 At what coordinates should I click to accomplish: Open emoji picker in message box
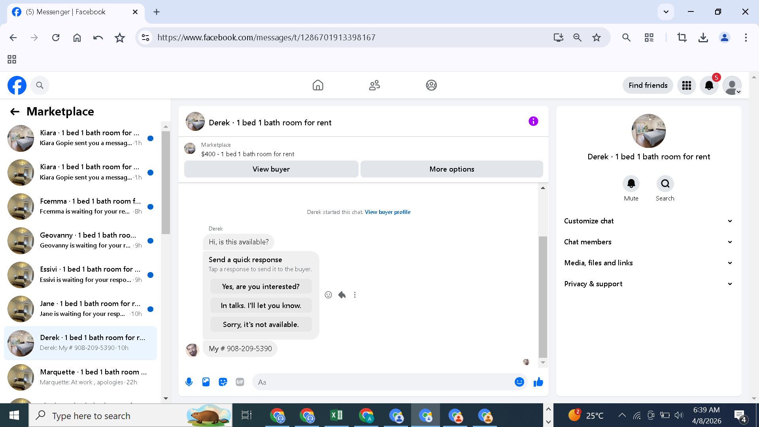click(519, 382)
